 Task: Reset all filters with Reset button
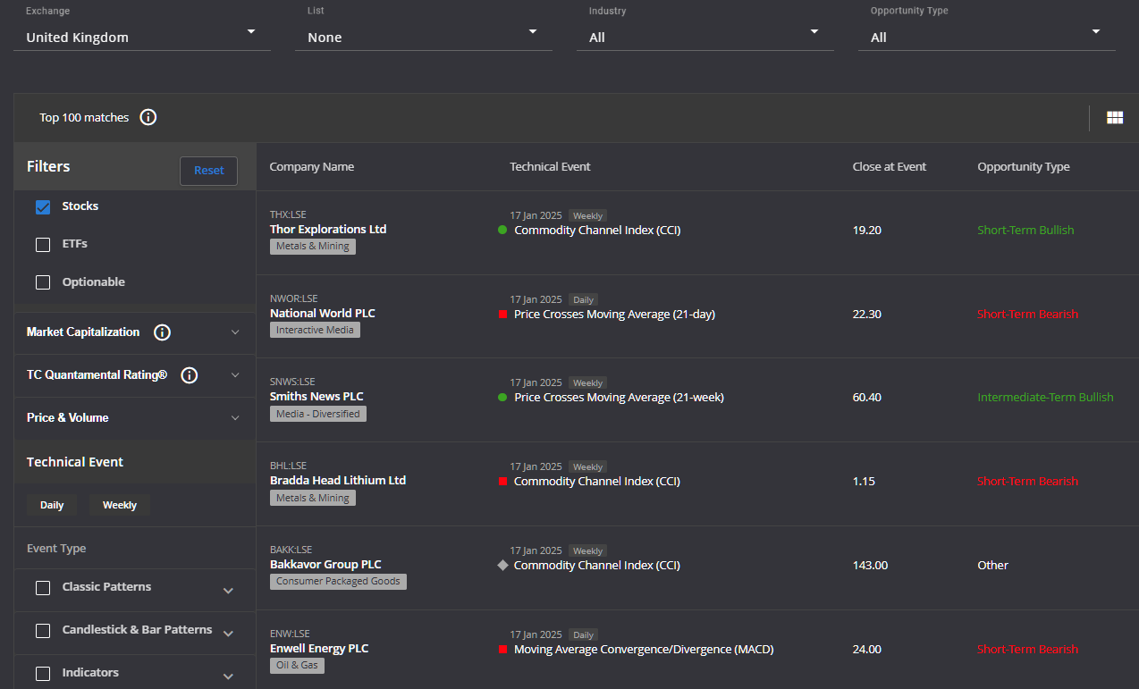(208, 171)
